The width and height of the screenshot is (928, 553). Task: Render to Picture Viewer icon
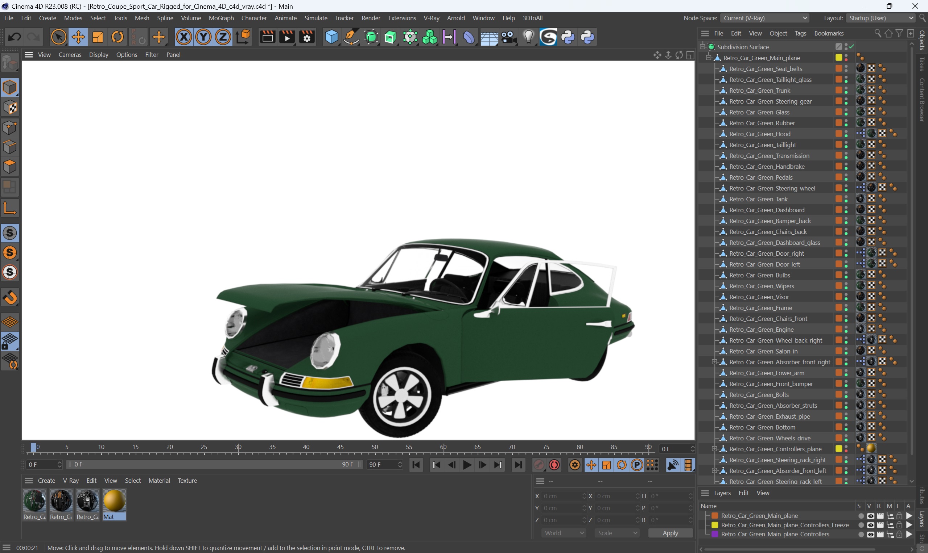(x=287, y=37)
